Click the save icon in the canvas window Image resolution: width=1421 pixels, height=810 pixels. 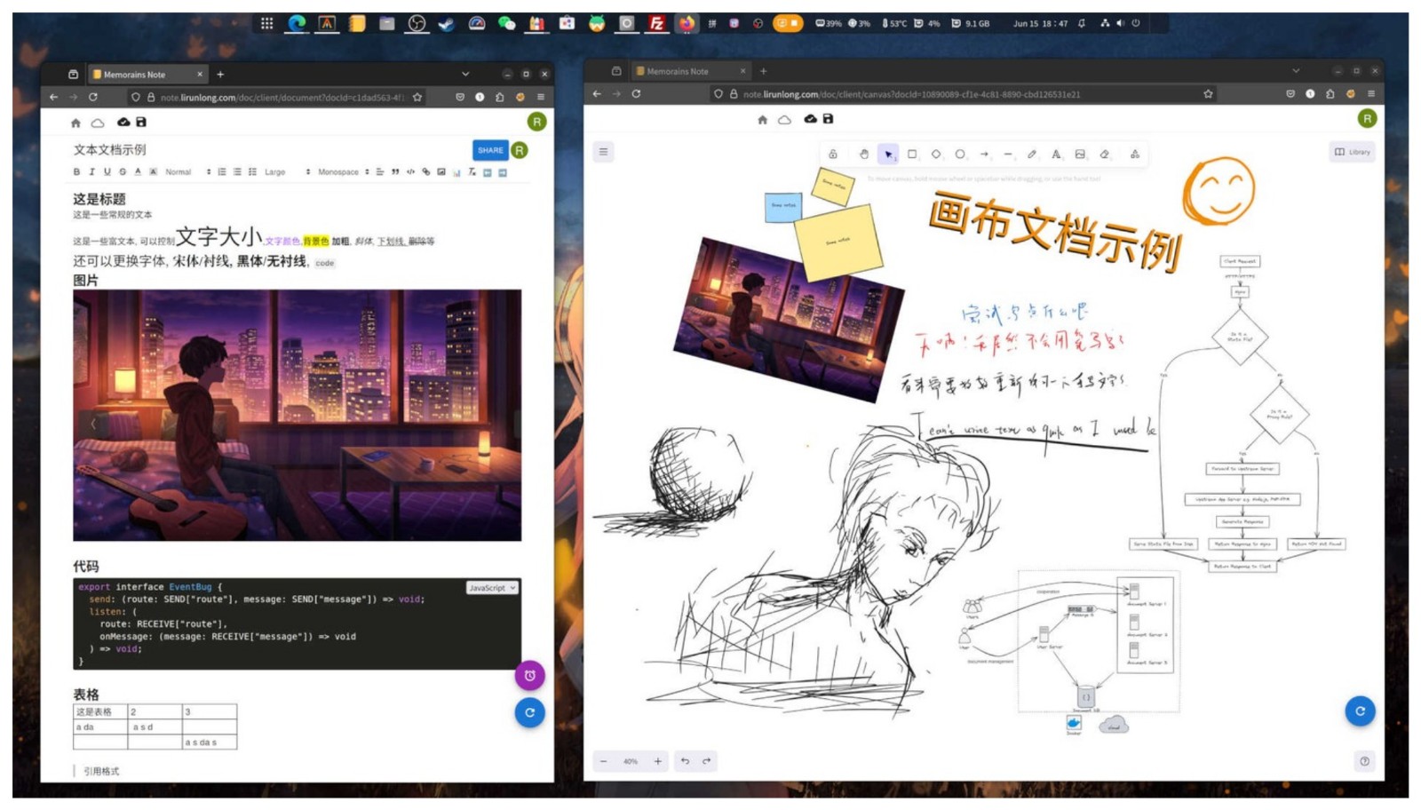click(828, 119)
